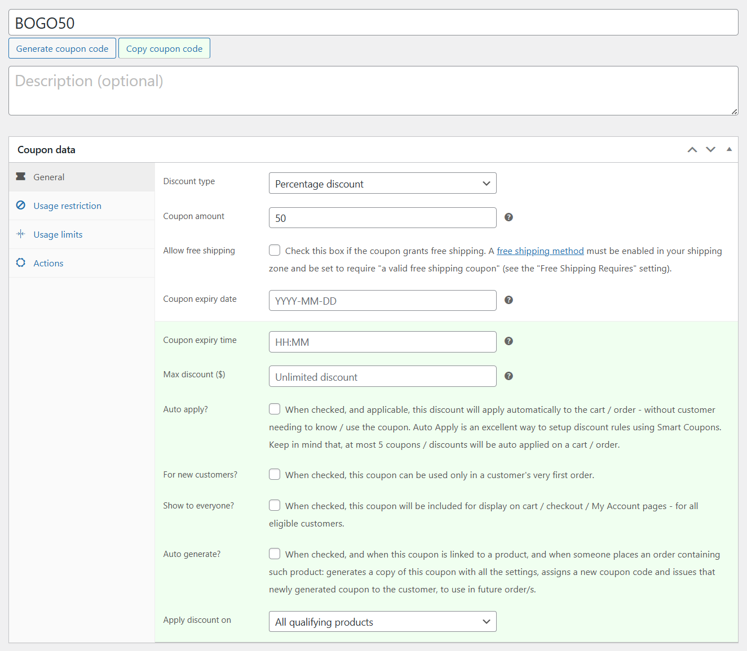The height and width of the screenshot is (651, 747).
Task: Open the Apply discount on dropdown
Action: coord(383,622)
